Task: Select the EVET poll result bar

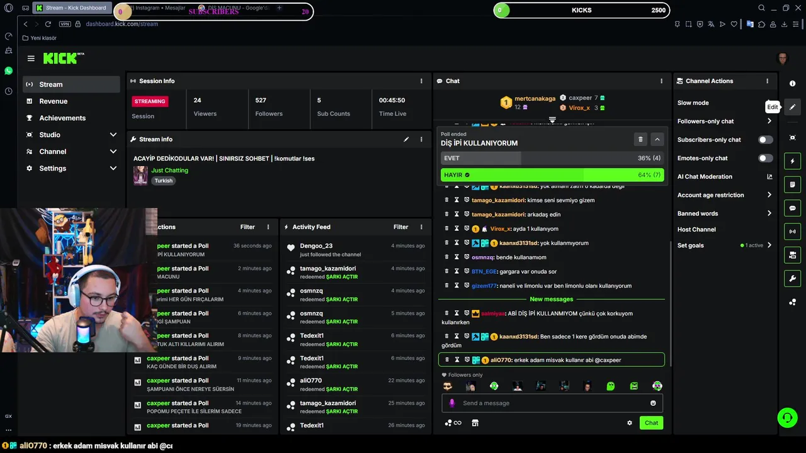Action: 552,159
